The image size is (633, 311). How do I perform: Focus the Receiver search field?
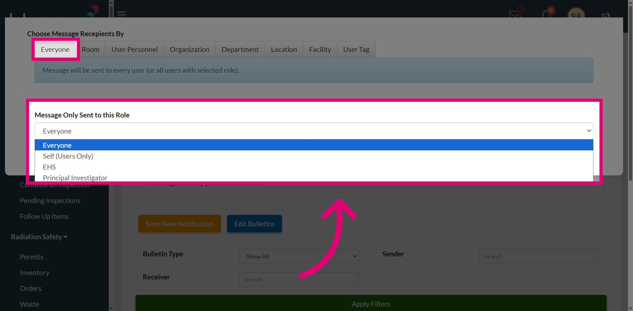click(299, 279)
